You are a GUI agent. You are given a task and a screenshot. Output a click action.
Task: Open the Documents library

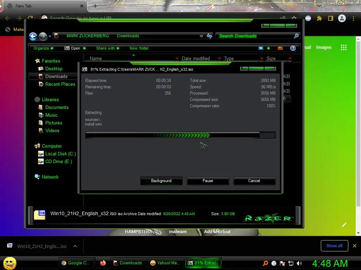pyautogui.click(x=54, y=108)
